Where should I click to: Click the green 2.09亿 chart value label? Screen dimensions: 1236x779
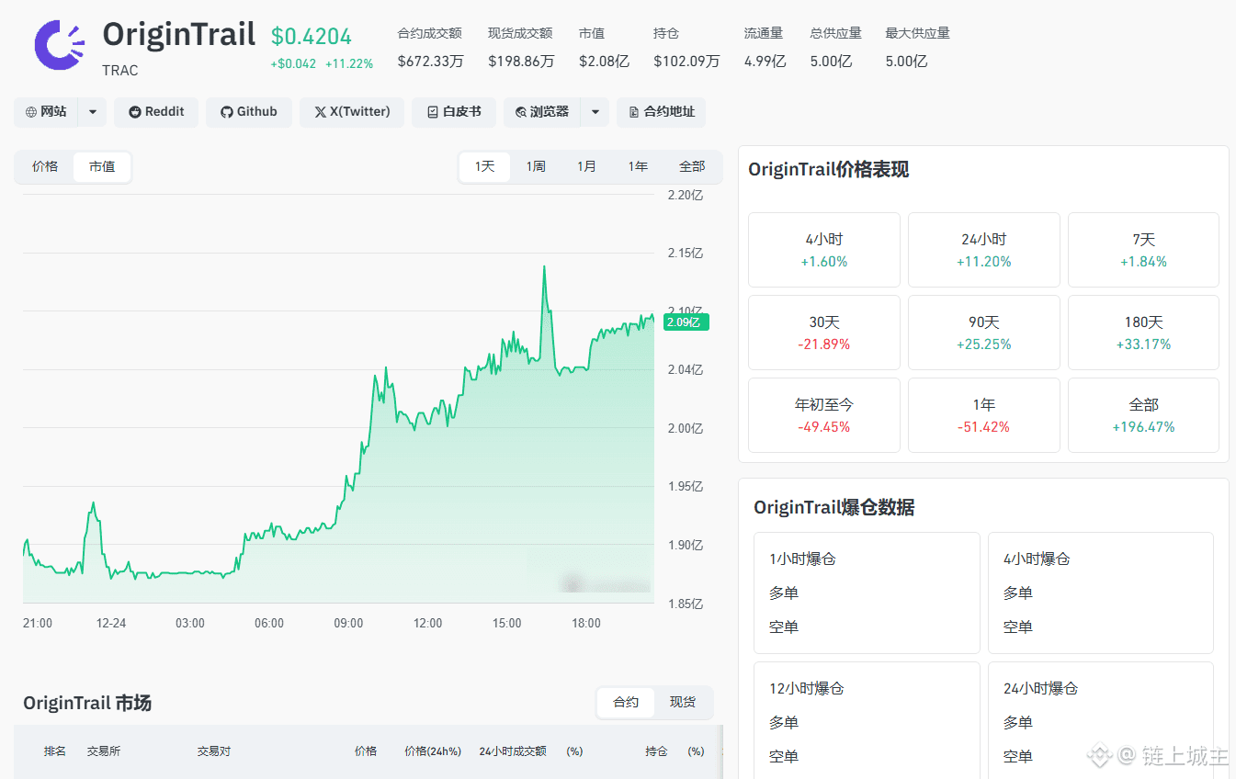686,322
